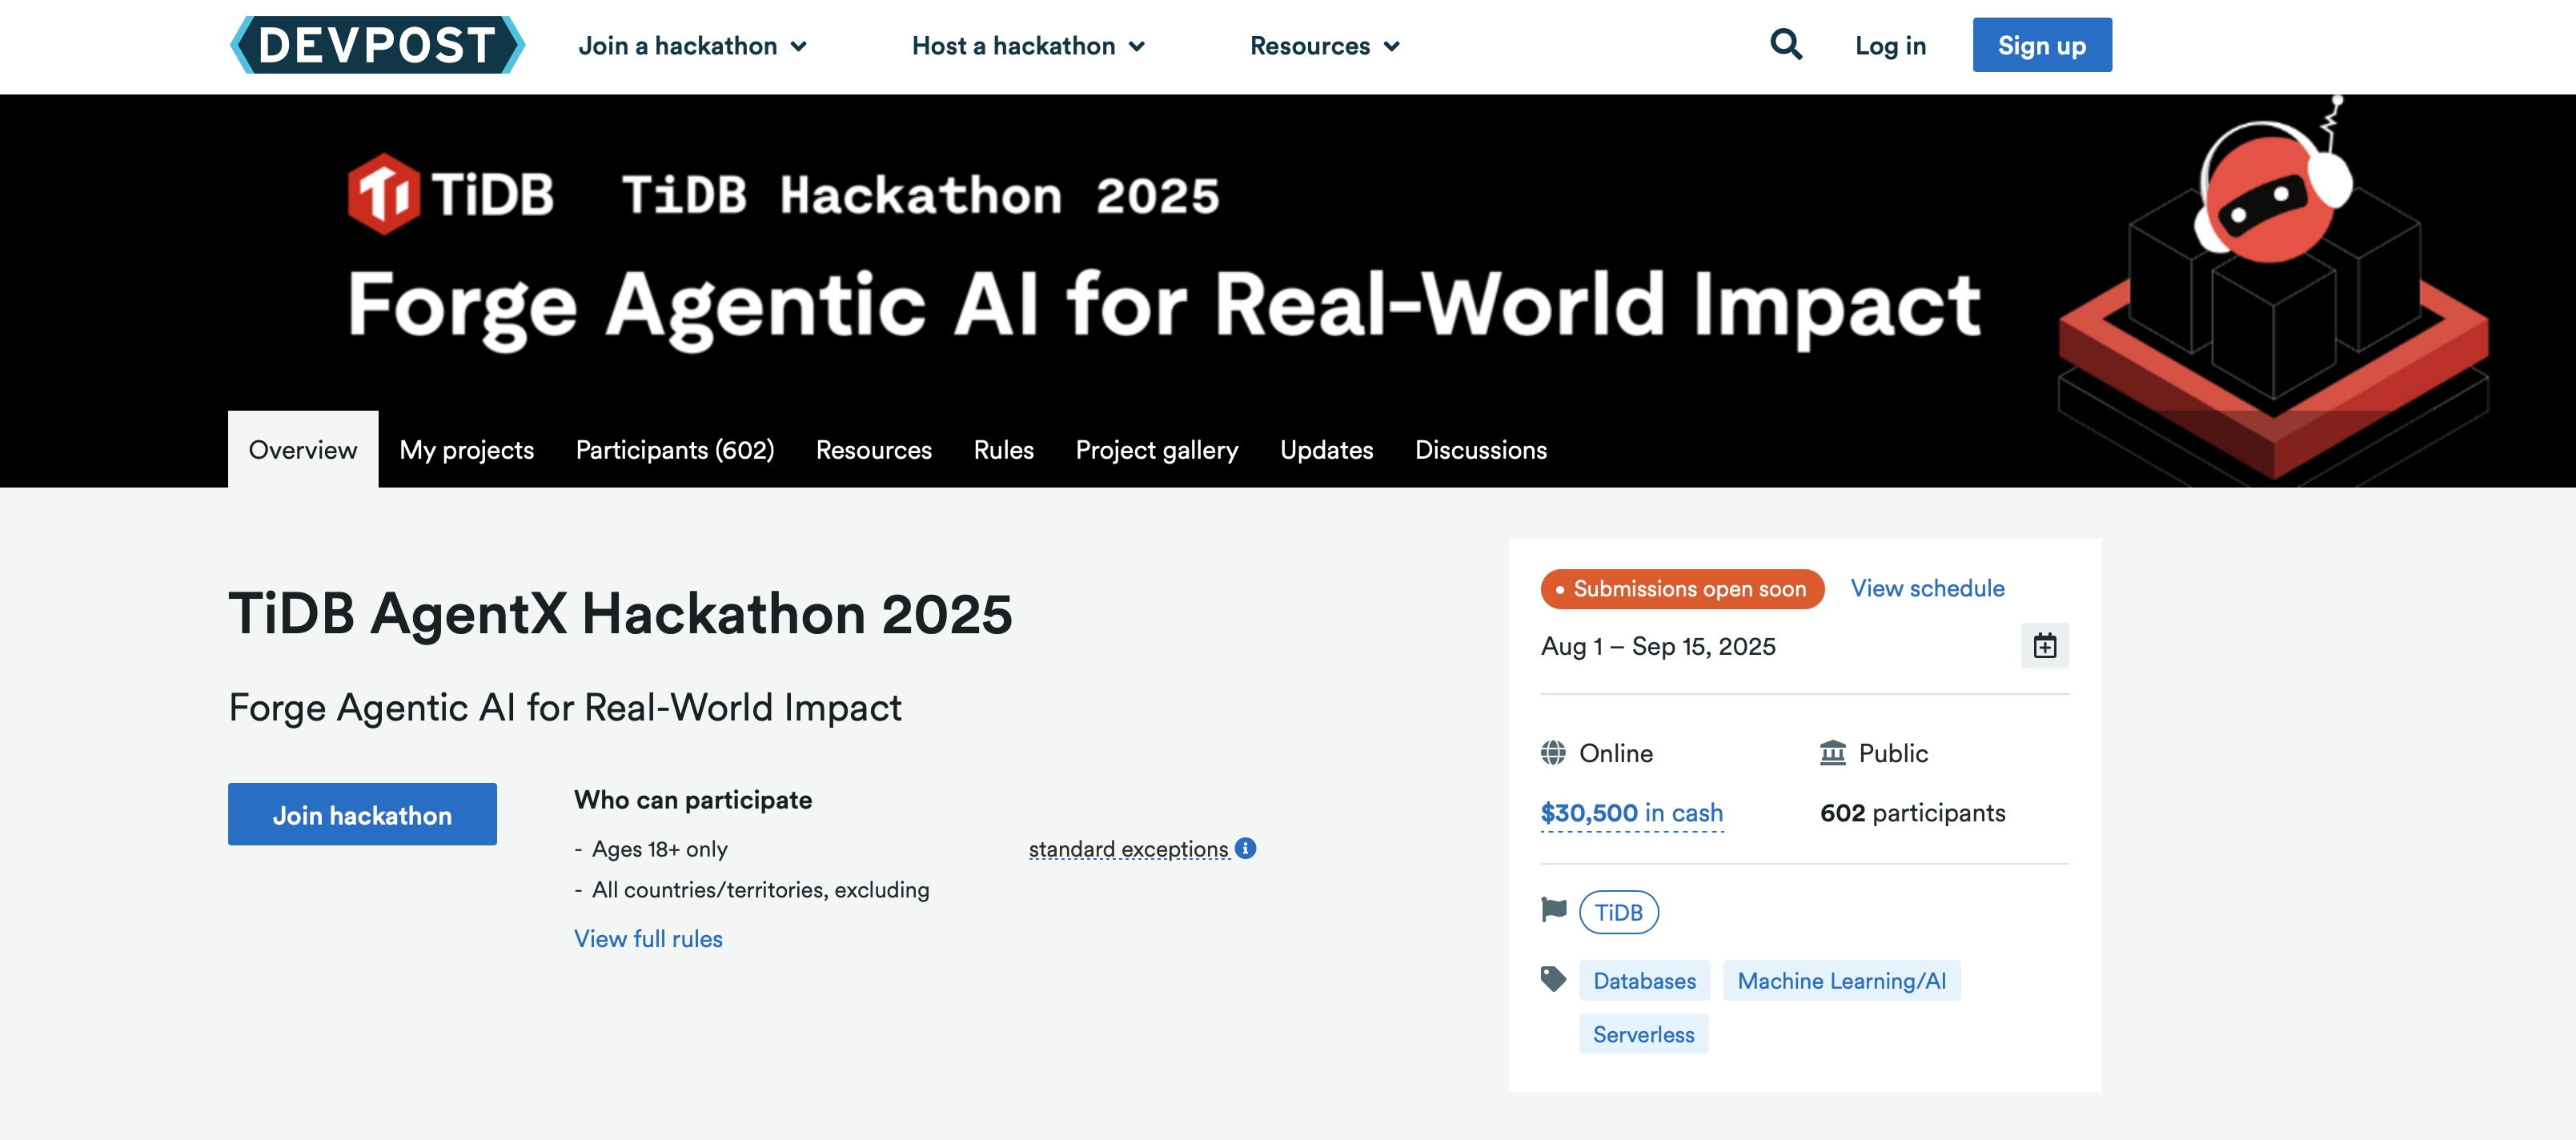
Task: Follow the View full rules link
Action: [648, 939]
